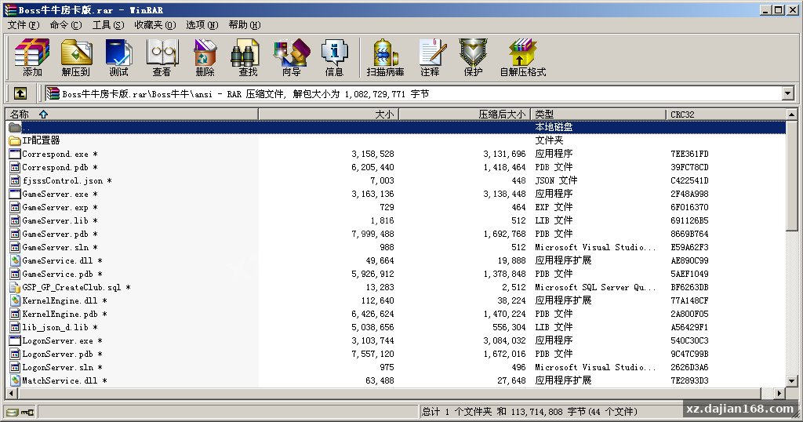
Task: Click the WinRAR title bar app icon
Action: [9, 9]
